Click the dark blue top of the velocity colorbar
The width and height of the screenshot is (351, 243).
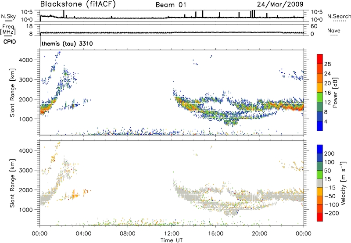tap(320, 149)
